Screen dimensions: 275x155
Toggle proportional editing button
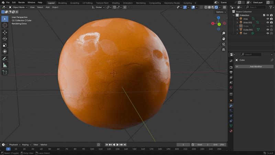click(x=125, y=7)
